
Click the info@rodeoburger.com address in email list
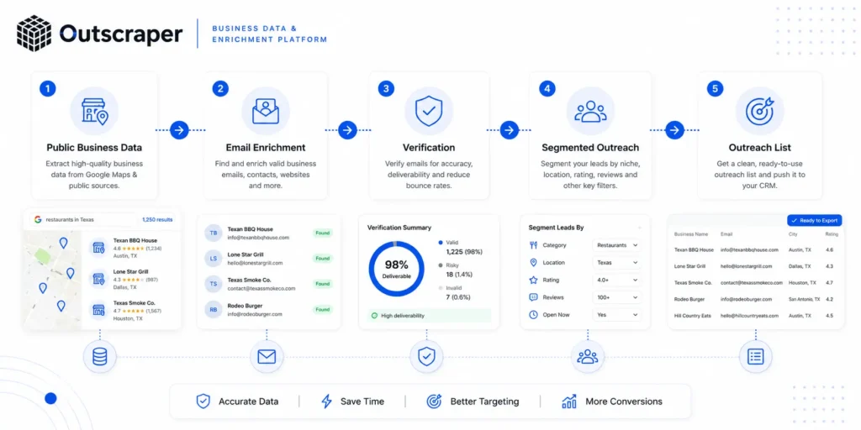coord(255,314)
